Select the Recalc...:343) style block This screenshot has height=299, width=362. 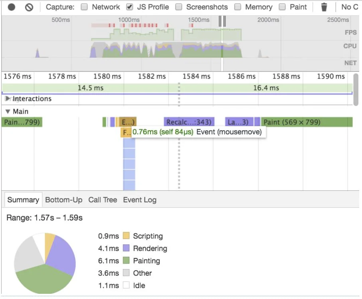tap(189, 122)
